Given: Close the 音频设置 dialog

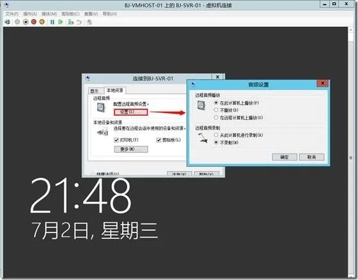Looking at the screenshot, I should 323,83.
